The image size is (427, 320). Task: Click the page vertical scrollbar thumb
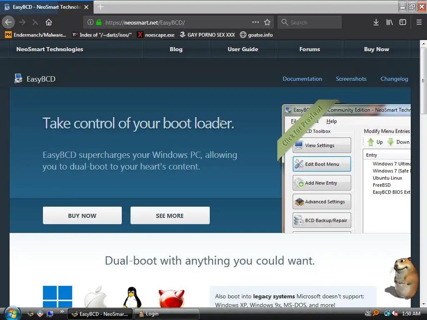pyautogui.click(x=424, y=81)
